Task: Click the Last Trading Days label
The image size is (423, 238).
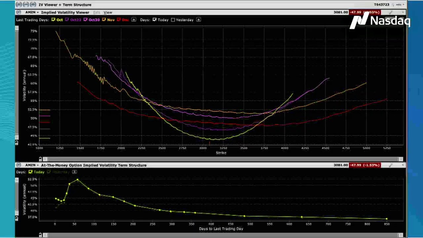Action: [x=33, y=20]
